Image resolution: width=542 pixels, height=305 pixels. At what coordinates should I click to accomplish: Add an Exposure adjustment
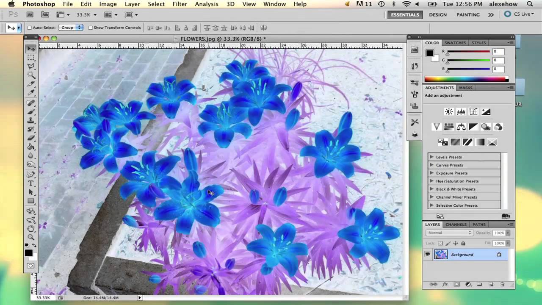[486, 112]
